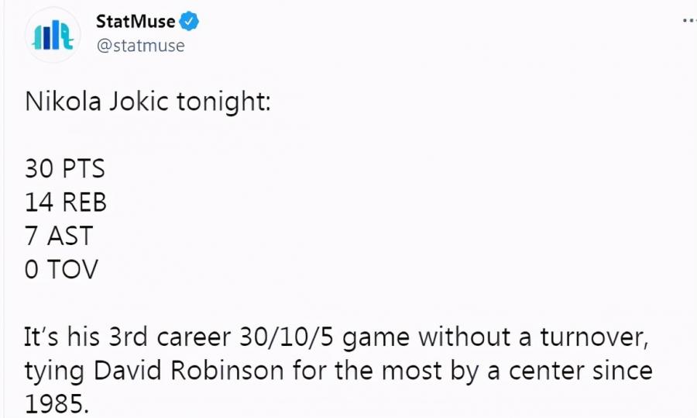Click the "Nikola Jokic" name in tweet
This screenshot has width=697, height=418.
[x=97, y=102]
